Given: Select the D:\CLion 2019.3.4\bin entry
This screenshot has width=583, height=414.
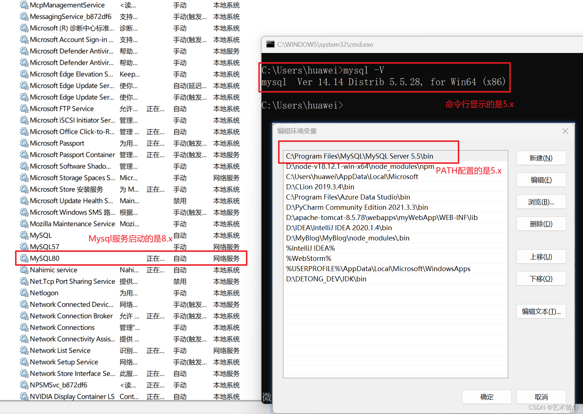Looking at the screenshot, I should [396, 187].
